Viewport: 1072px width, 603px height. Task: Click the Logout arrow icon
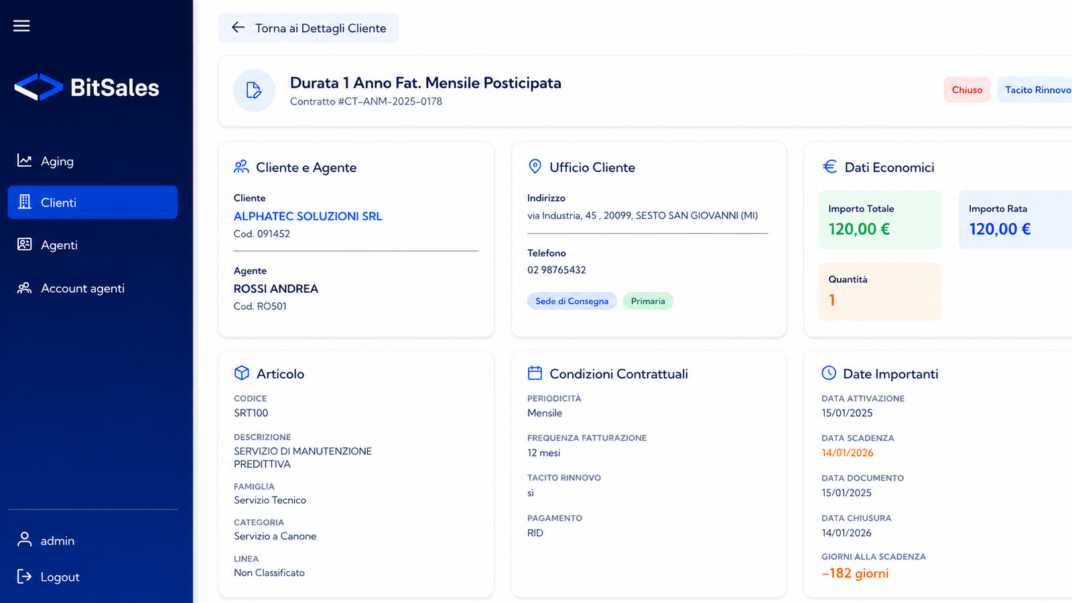point(25,576)
